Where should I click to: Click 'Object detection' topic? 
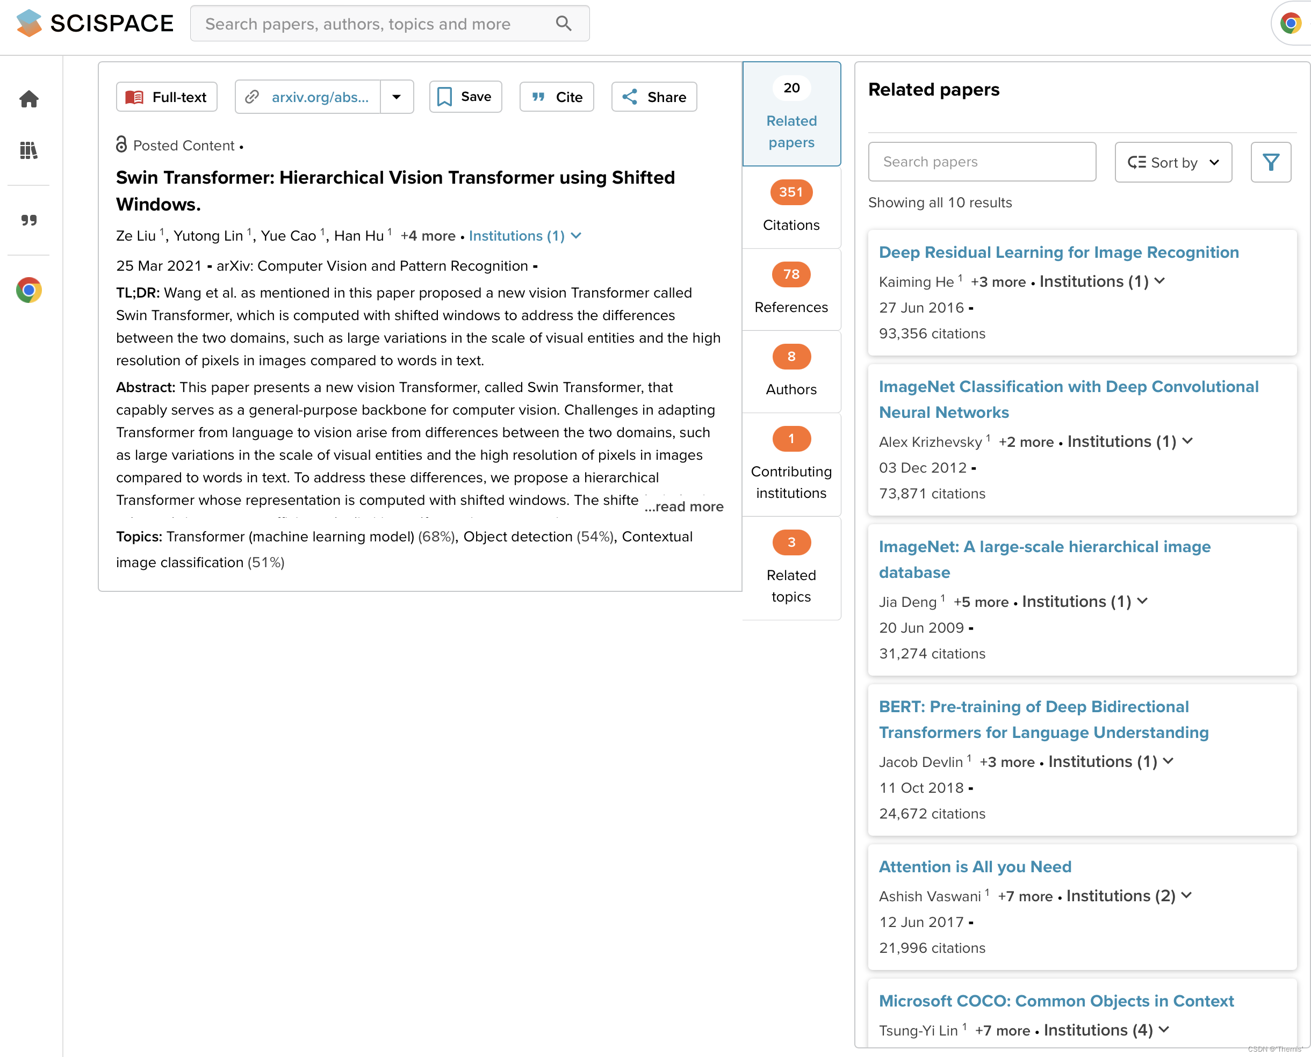(518, 537)
